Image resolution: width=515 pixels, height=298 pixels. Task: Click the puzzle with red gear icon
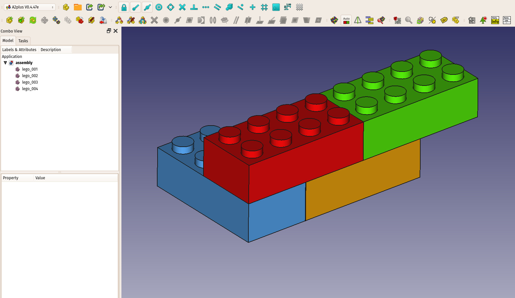click(x=397, y=20)
